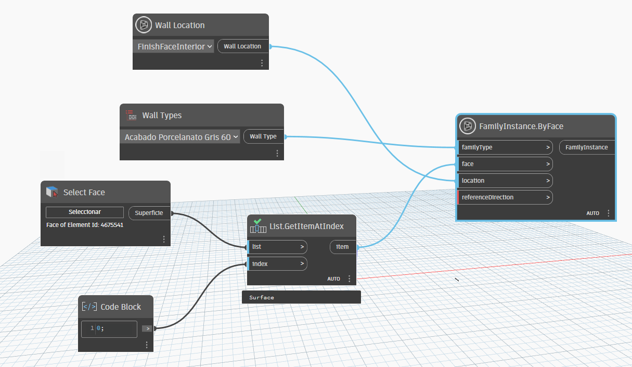Click the Superficie output port
Viewport: 632px width, 367px height.
pos(149,213)
